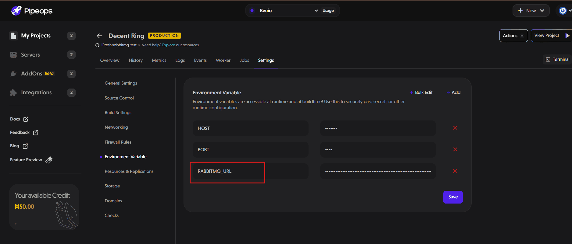
Task: Delete the HOST variable
Action: point(455,128)
